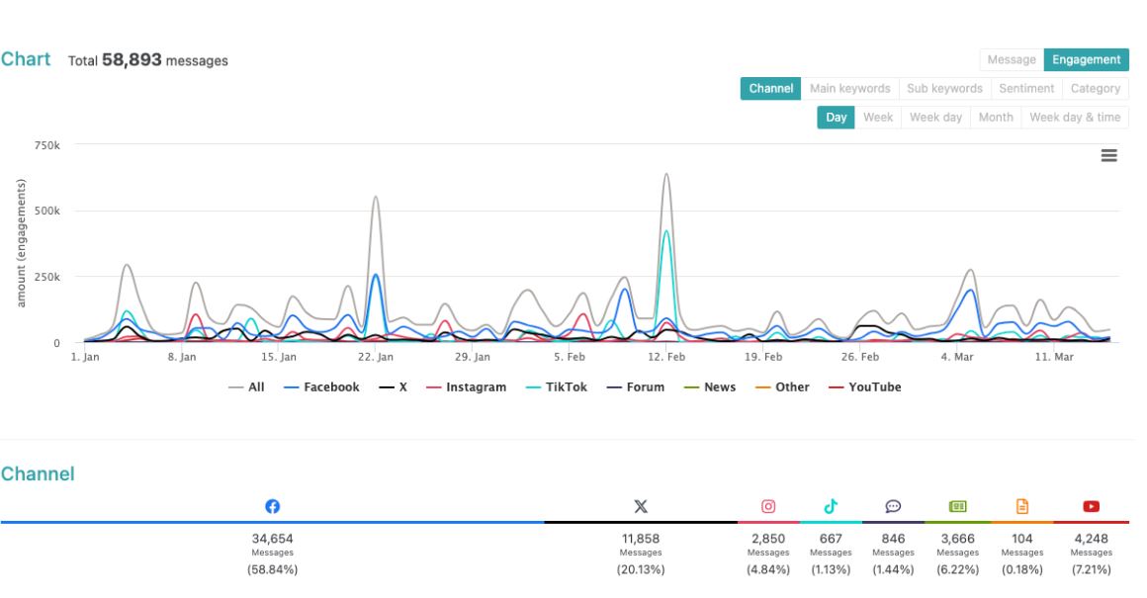
Task: Select the TikTok channel icon
Action: (x=831, y=506)
